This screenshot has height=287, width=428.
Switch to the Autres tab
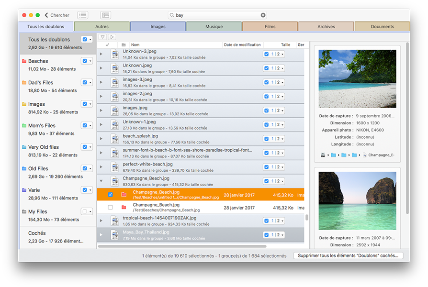102,26
